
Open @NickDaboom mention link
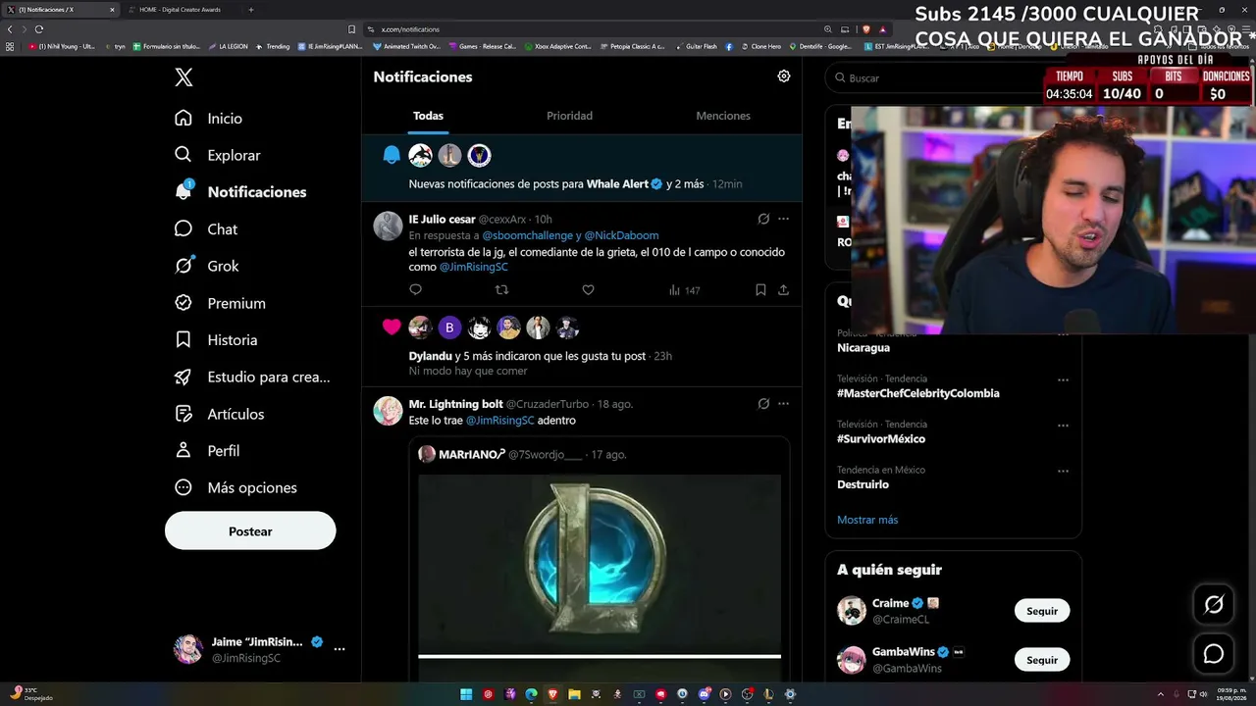[x=621, y=235]
